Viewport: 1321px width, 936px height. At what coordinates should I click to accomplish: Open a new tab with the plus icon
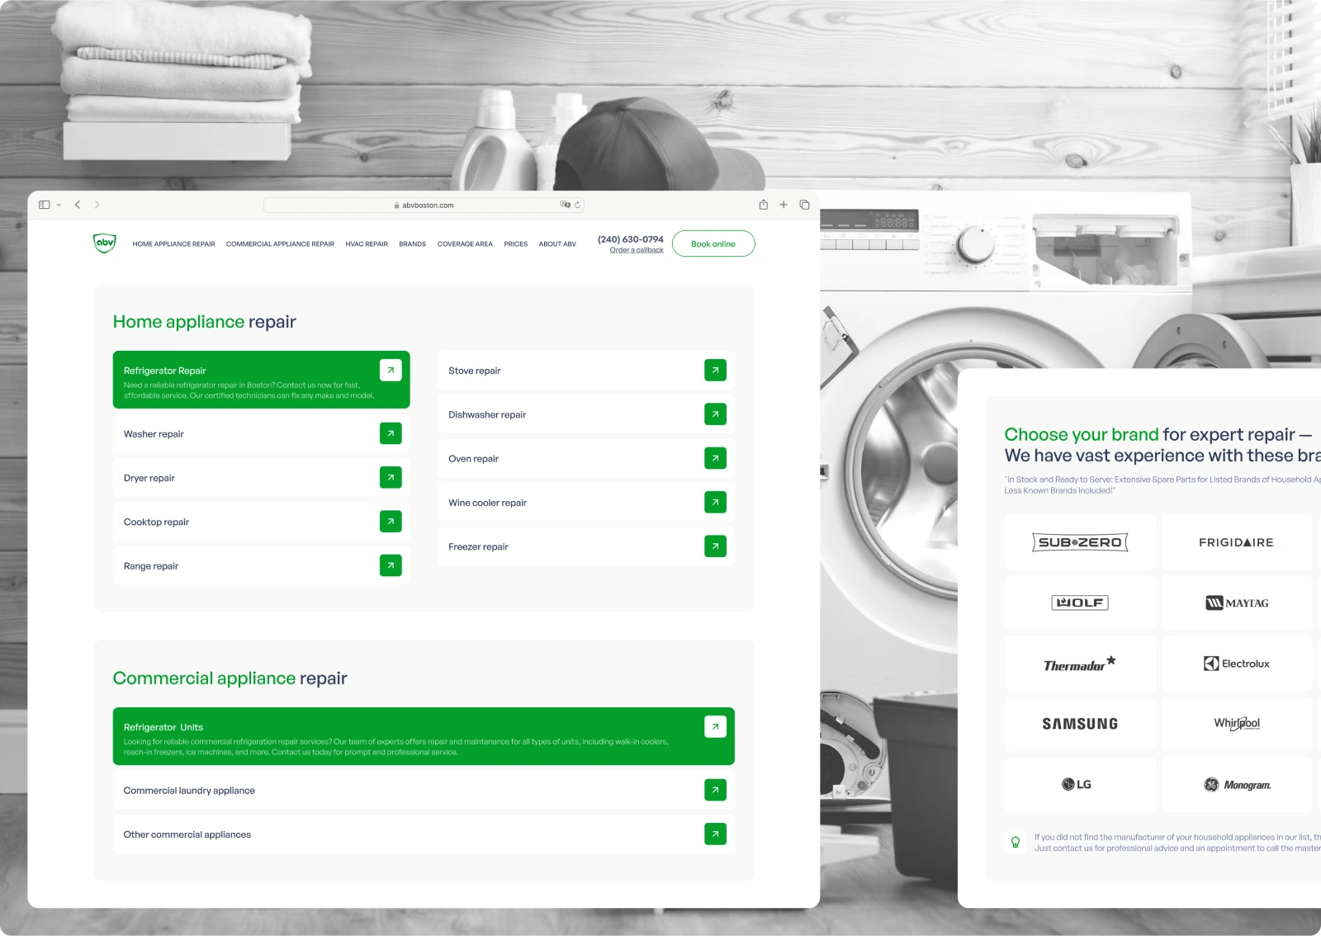784,205
